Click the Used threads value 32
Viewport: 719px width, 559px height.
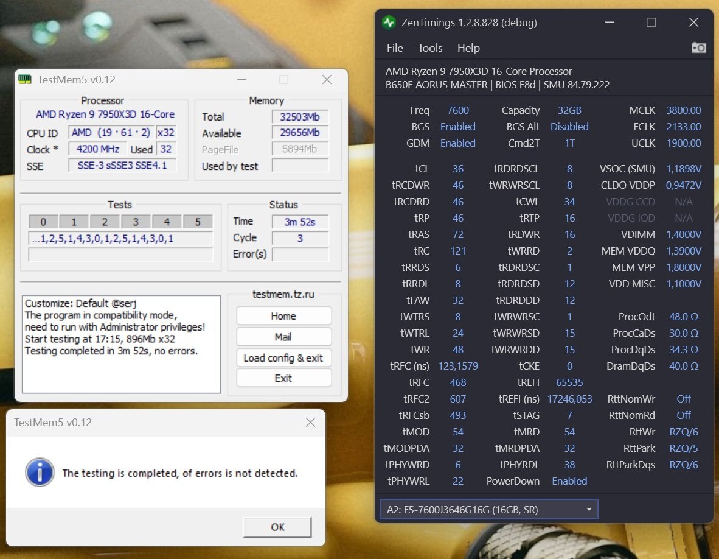click(166, 149)
